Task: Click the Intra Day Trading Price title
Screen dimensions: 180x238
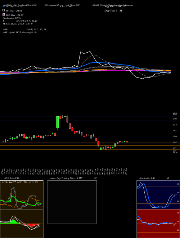Action: tap(66, 178)
